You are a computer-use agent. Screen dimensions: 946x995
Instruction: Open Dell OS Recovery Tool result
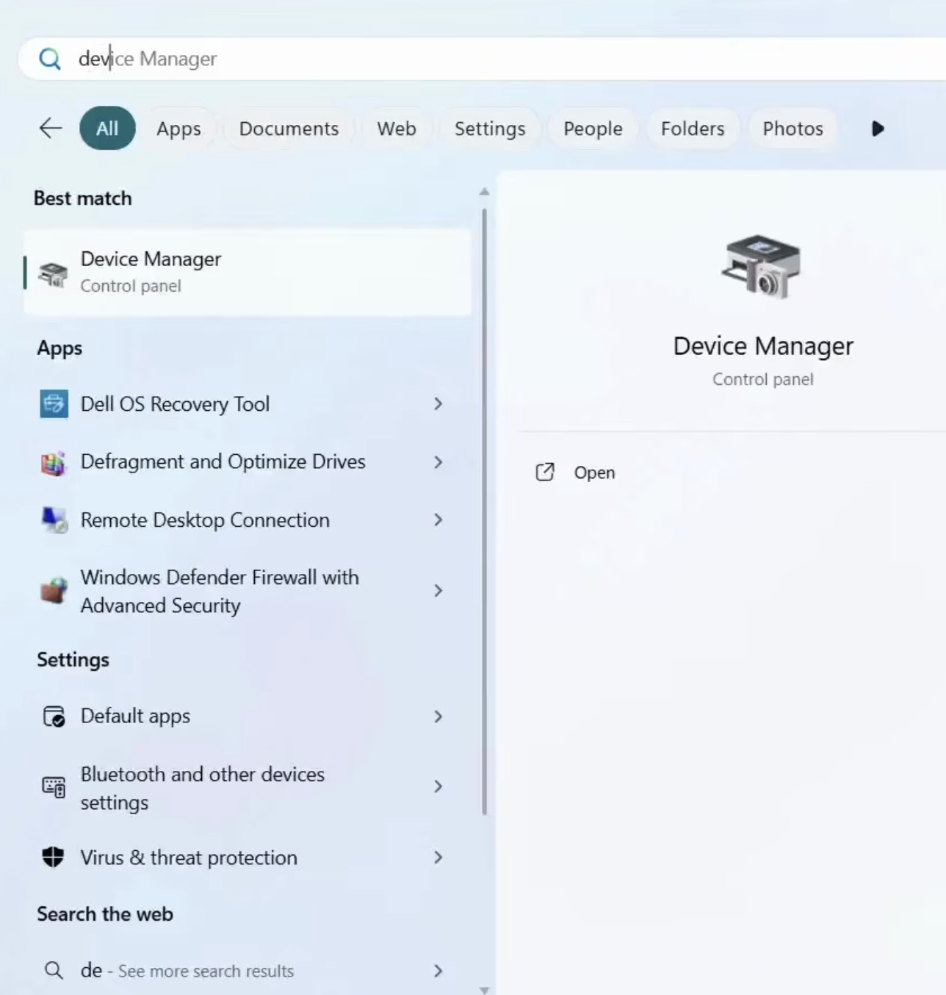[x=248, y=403]
